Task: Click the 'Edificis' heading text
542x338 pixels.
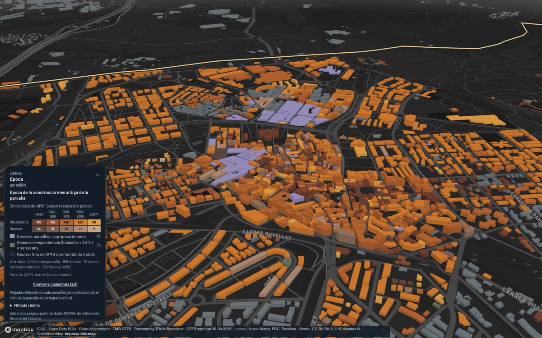Action: 16,173
